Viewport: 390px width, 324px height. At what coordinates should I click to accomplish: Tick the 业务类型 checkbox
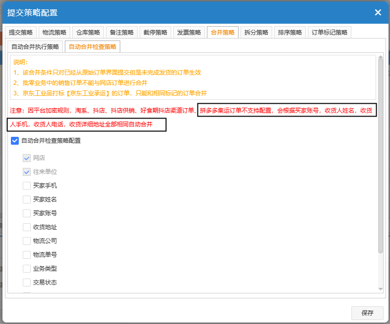pos(27,268)
